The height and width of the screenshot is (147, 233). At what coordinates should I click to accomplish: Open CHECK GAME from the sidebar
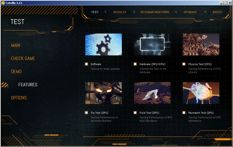(23, 58)
